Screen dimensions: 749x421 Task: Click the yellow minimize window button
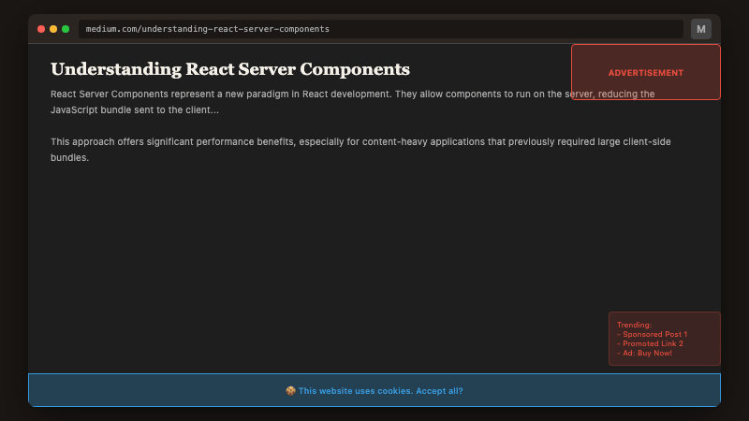(53, 29)
